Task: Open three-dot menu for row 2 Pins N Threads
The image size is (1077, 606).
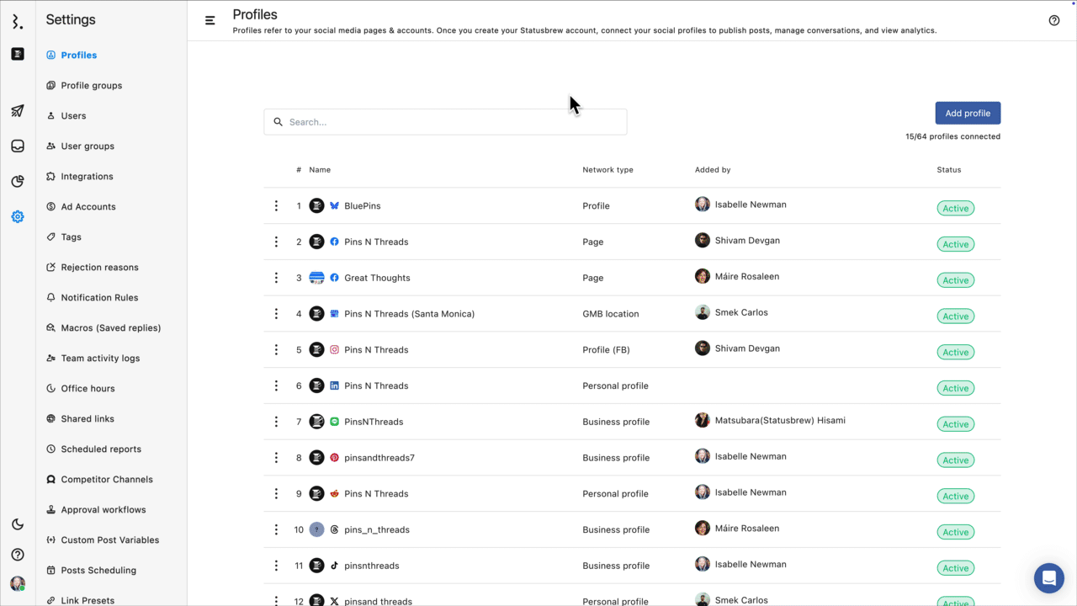Action: coord(276,242)
